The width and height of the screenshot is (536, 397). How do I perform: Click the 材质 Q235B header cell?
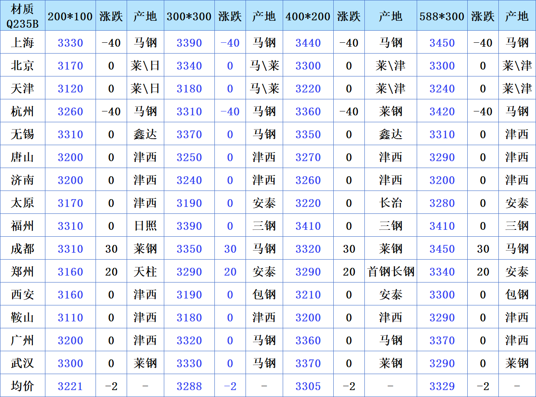[x=22, y=16]
